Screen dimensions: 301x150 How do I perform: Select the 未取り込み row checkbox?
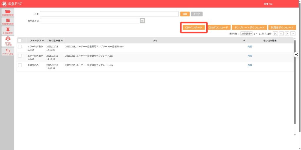click(20, 65)
